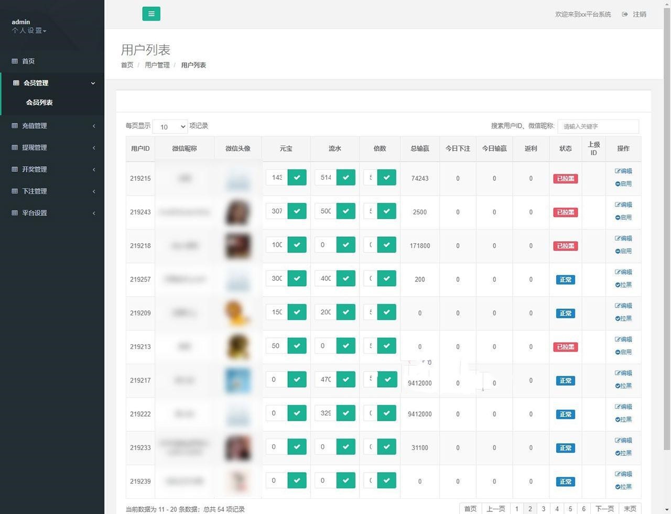Viewport: 671px width, 514px height.
Task: Click the 拉黑 icon for user 219257
Action: pos(618,285)
